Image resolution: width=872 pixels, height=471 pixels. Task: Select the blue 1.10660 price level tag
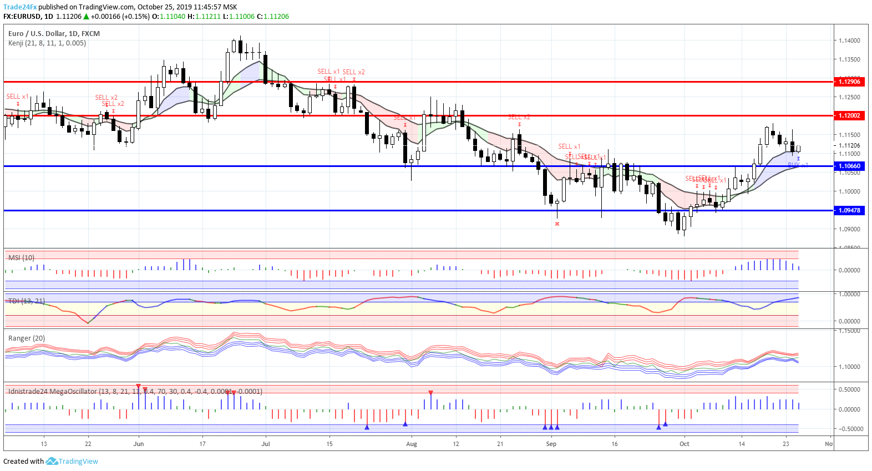point(849,166)
